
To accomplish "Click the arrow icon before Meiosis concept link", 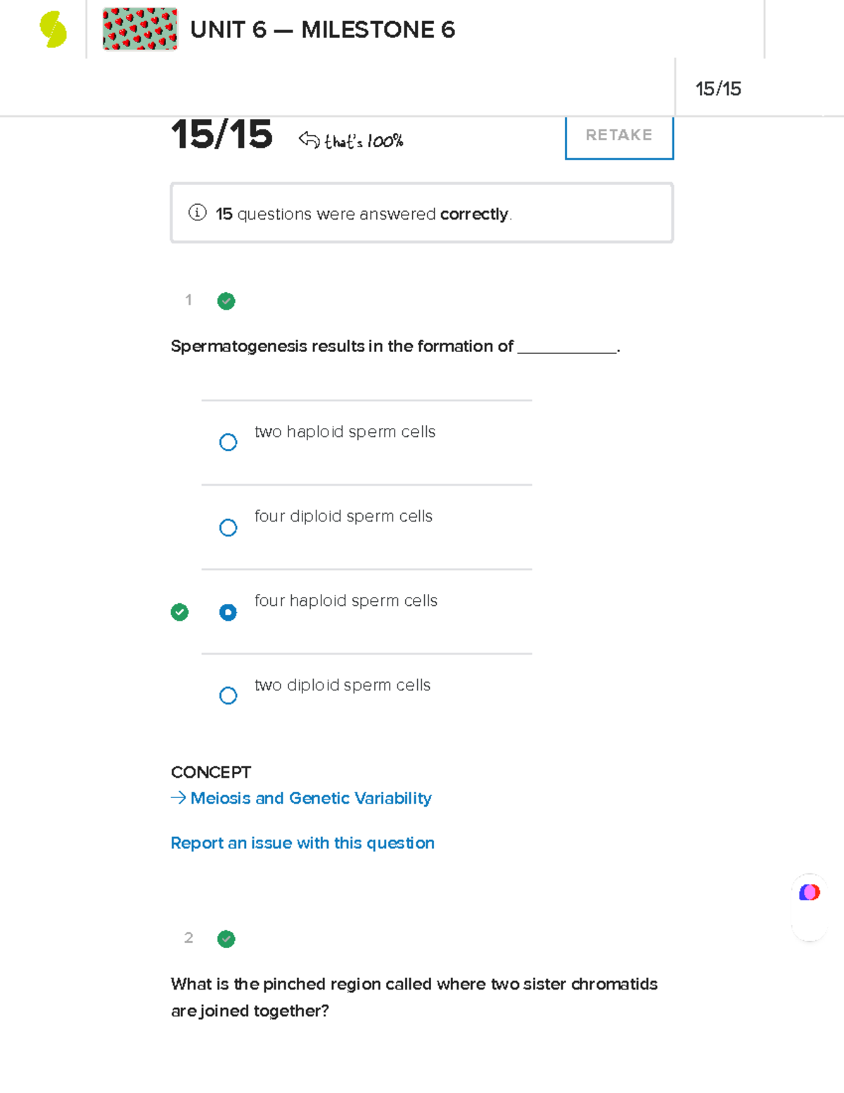I will coord(178,797).
